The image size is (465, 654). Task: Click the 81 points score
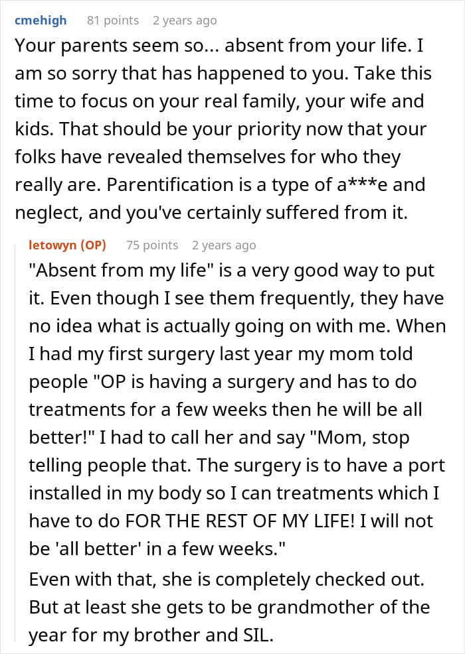(x=113, y=21)
